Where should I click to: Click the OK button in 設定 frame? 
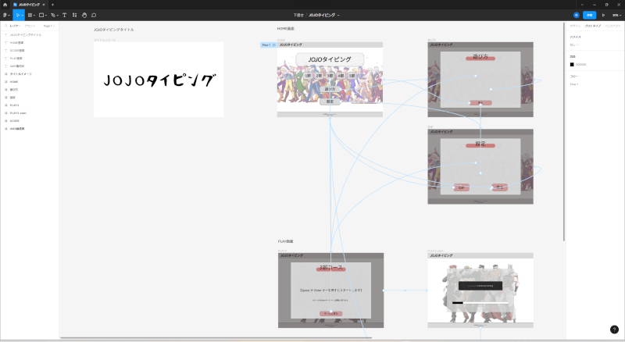point(461,187)
